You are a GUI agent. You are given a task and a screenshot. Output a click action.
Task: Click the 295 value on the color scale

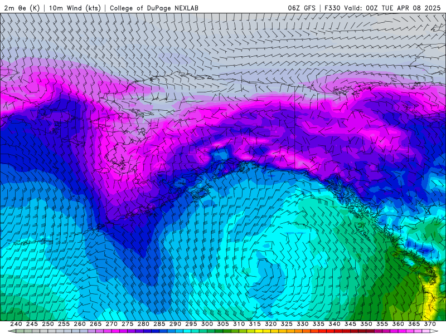click(191, 324)
